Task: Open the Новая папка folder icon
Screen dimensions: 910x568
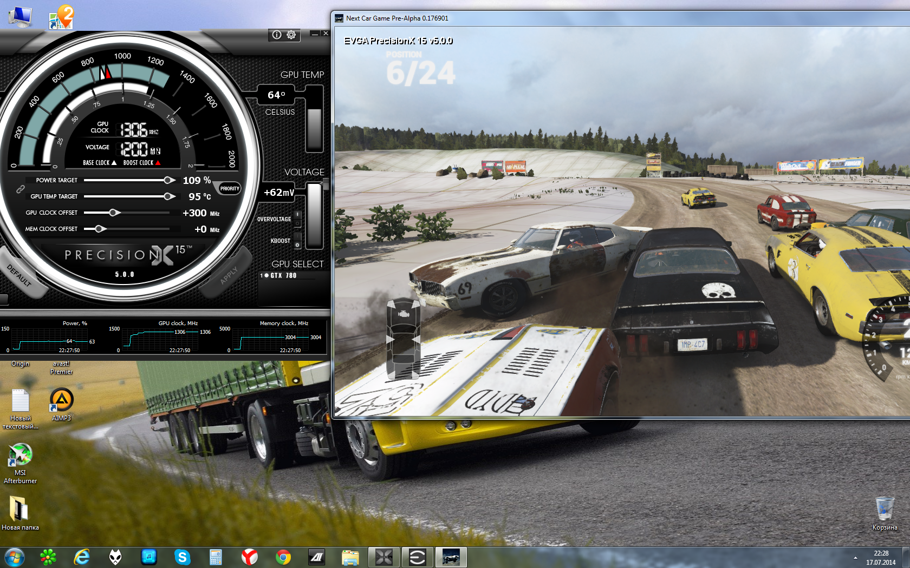Action: 20,513
